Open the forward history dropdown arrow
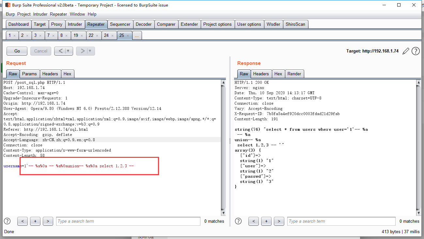The height and width of the screenshot is (239, 424). [91, 51]
